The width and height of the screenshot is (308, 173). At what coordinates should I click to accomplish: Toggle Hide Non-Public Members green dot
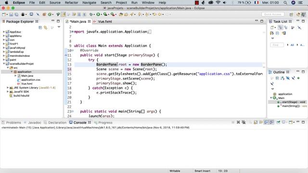(298, 78)
